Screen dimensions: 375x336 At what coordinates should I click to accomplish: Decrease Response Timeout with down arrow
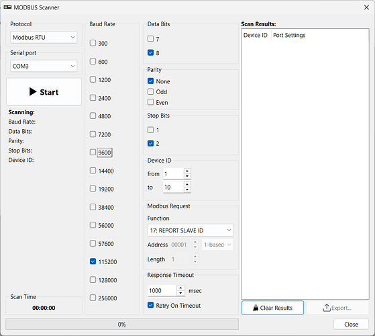181,294
